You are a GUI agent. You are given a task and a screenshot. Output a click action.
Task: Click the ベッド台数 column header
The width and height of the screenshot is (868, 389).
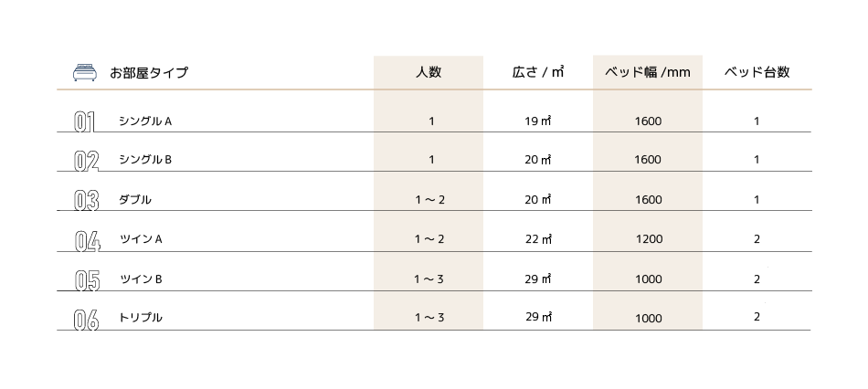click(x=757, y=72)
